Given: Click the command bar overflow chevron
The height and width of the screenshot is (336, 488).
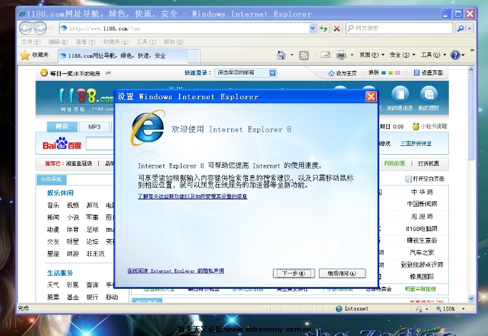Looking at the screenshot, I should [x=472, y=50].
